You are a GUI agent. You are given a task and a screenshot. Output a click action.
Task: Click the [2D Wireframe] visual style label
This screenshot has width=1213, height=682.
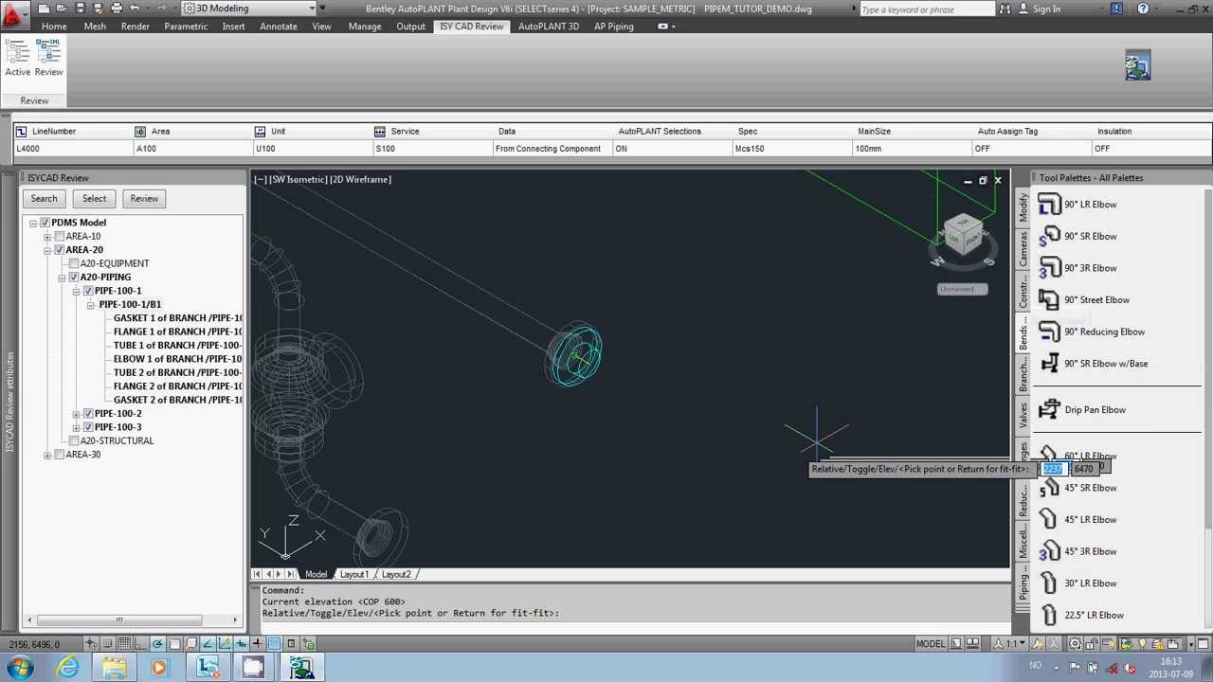[x=361, y=179]
